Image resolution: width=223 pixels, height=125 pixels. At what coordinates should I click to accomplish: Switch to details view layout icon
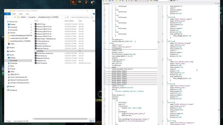point(91,121)
